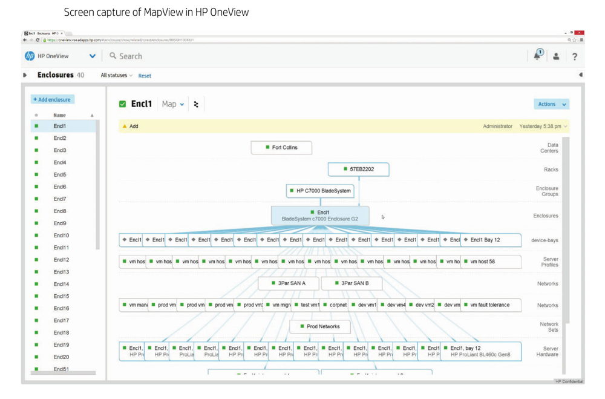Click the HP OneView logo icon
The width and height of the screenshot is (605, 399).
click(x=30, y=56)
